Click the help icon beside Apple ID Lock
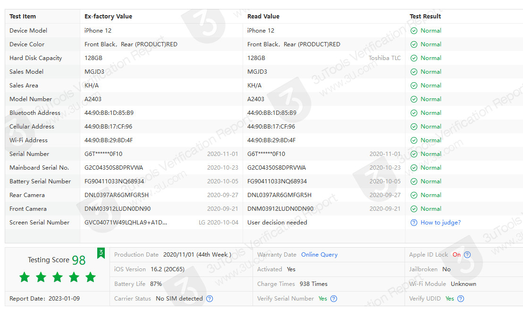This screenshot has width=523, height=310. point(467,255)
